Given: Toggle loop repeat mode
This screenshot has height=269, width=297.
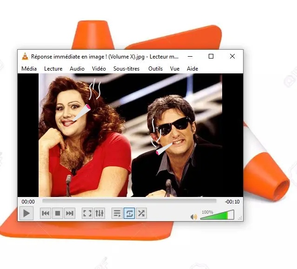Looking at the screenshot, I should point(129,213).
